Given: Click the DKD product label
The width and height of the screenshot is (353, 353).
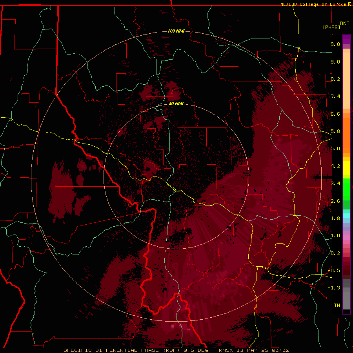Looking at the screenshot, I should [345, 24].
